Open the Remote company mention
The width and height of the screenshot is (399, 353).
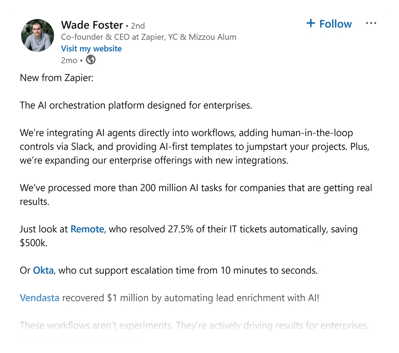[x=87, y=229]
